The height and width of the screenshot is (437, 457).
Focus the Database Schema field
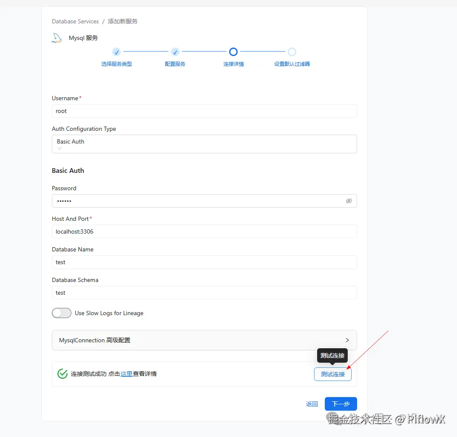pyautogui.click(x=204, y=293)
